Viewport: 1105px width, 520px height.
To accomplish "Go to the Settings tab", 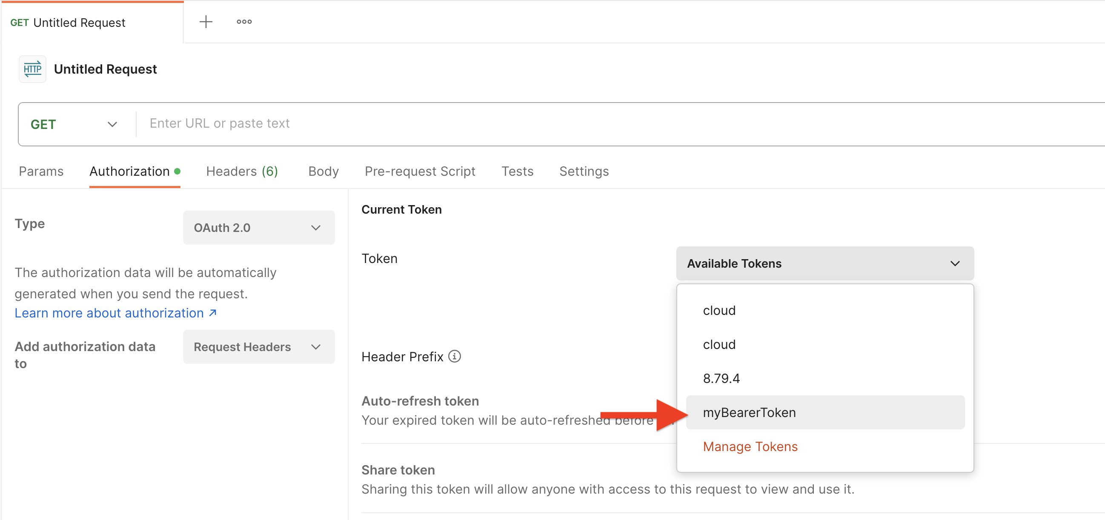I will pos(584,171).
